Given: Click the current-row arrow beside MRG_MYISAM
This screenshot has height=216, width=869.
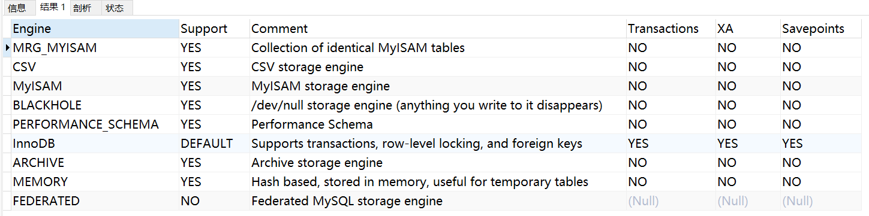Looking at the screenshot, I should click(7, 47).
